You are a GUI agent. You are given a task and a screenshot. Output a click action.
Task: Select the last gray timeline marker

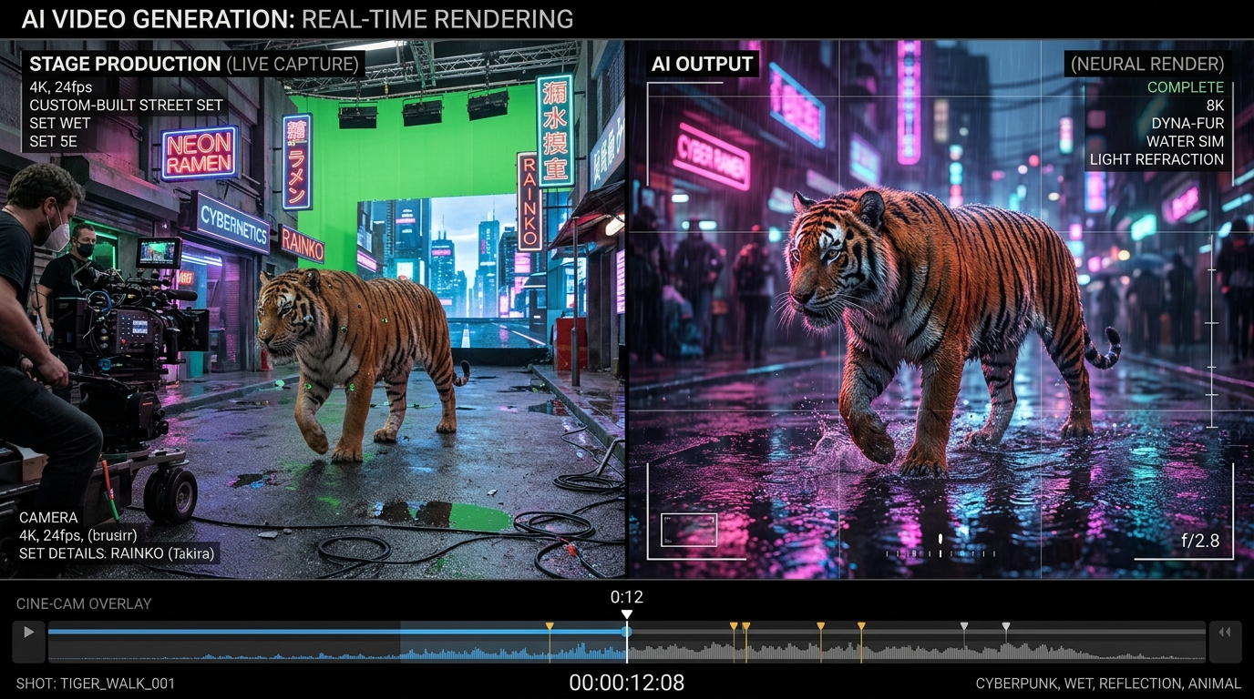click(1006, 626)
